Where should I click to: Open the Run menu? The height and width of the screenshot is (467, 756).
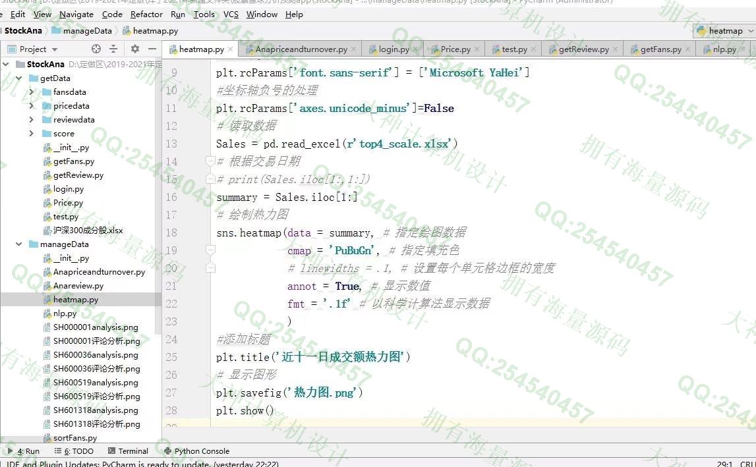[178, 14]
